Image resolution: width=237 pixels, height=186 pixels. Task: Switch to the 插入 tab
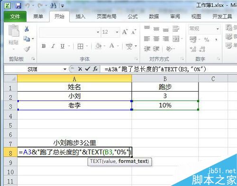click(81, 17)
